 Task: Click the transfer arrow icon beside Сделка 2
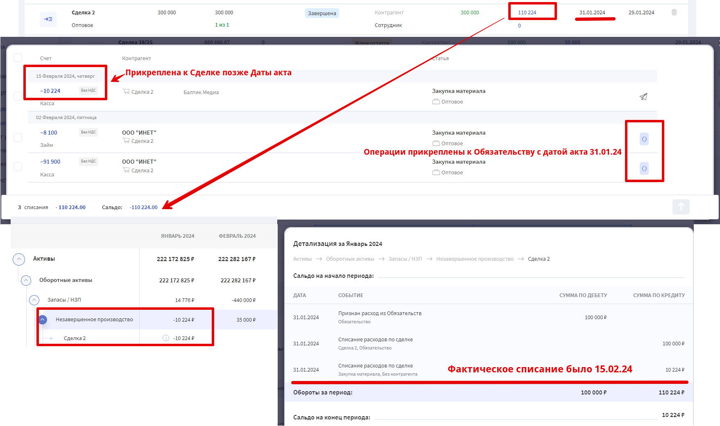click(48, 19)
